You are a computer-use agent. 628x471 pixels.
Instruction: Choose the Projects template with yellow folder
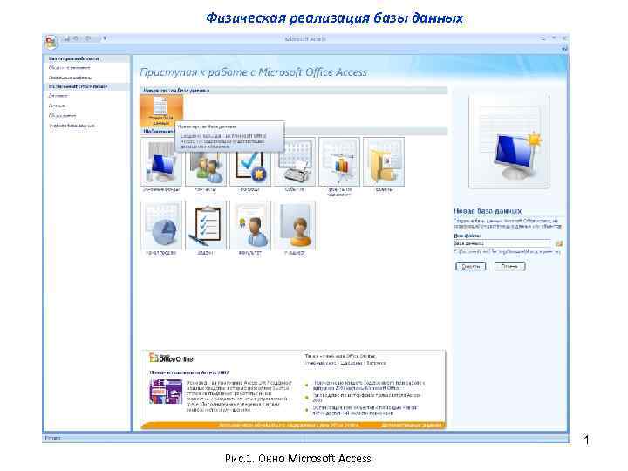tap(384, 166)
